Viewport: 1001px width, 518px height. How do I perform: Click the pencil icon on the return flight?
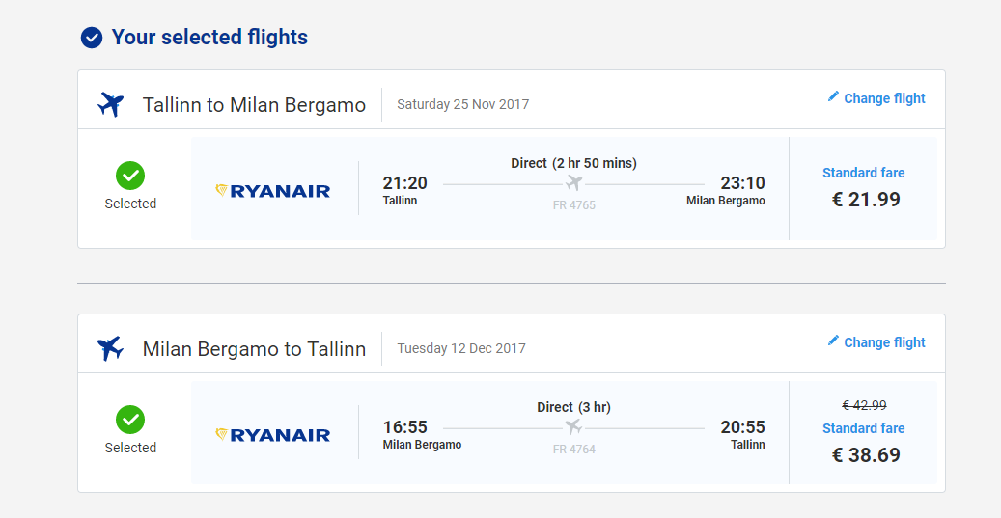tap(833, 341)
